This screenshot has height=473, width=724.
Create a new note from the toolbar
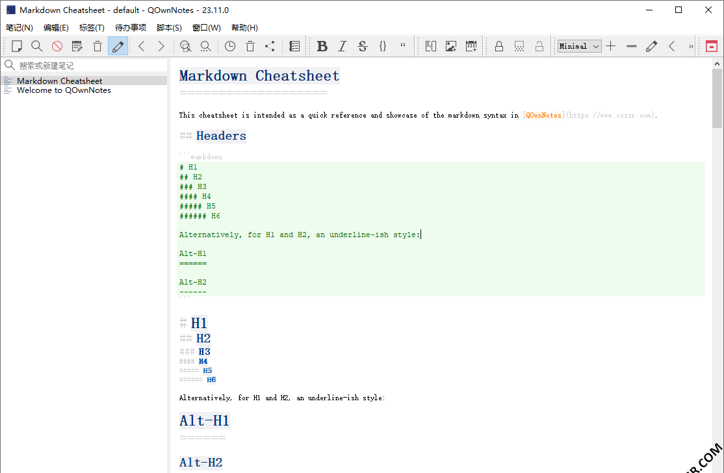(17, 46)
